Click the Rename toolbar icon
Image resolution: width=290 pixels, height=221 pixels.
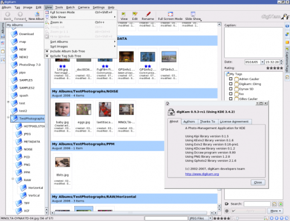(148, 14)
